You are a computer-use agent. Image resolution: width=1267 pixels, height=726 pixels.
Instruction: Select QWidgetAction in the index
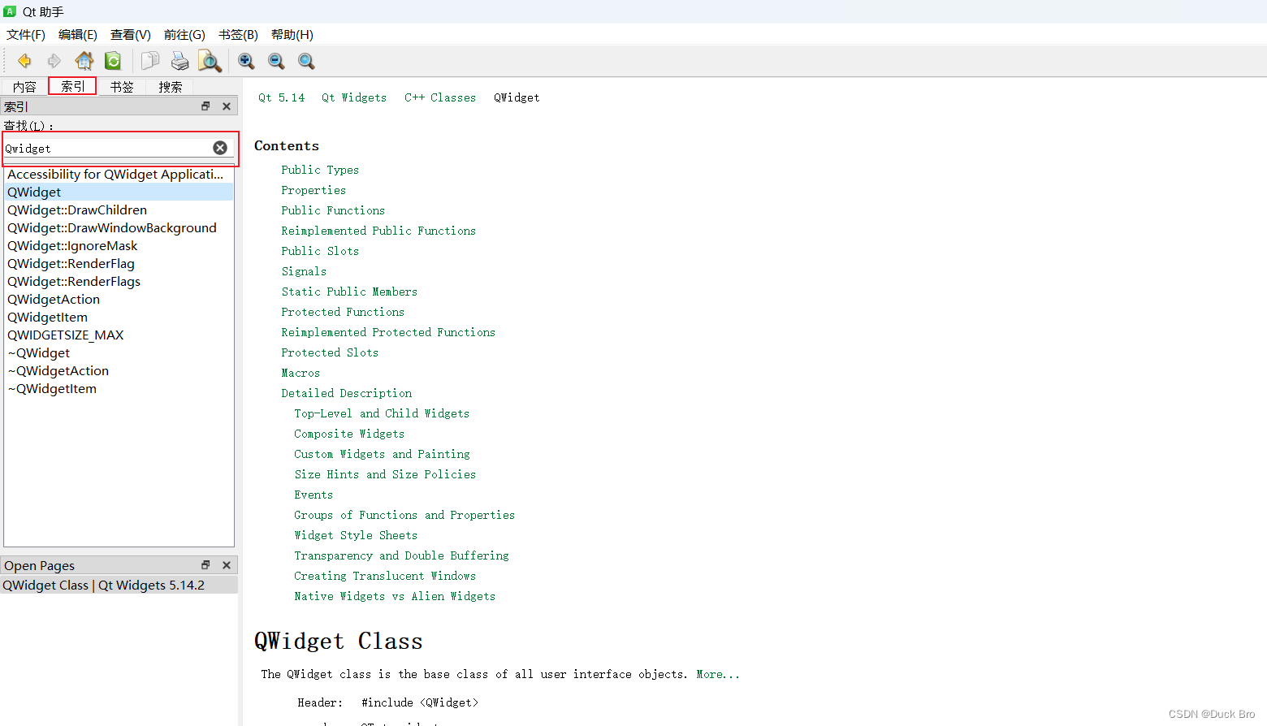(119, 300)
